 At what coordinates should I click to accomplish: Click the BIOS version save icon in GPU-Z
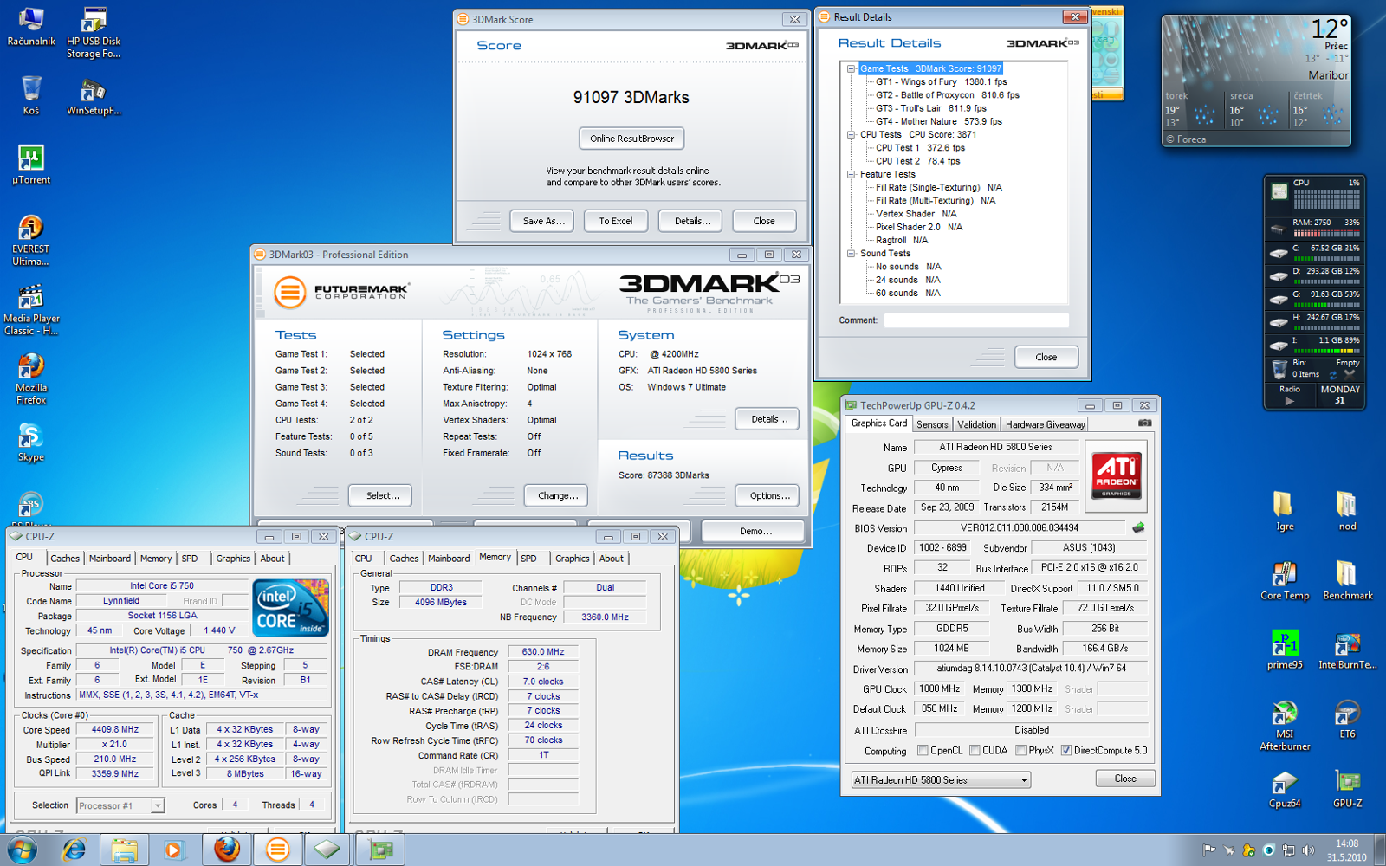click(x=1138, y=527)
